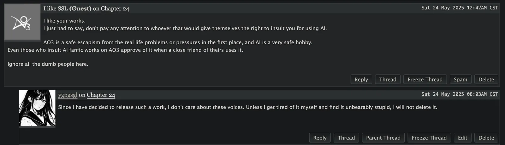505x145 pixels.
Task: Visit the ygpgsgl user profile link
Action: pos(68,95)
